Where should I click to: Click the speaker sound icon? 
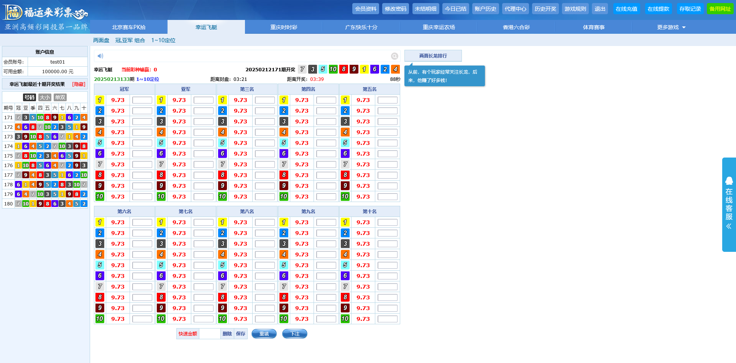(x=100, y=56)
